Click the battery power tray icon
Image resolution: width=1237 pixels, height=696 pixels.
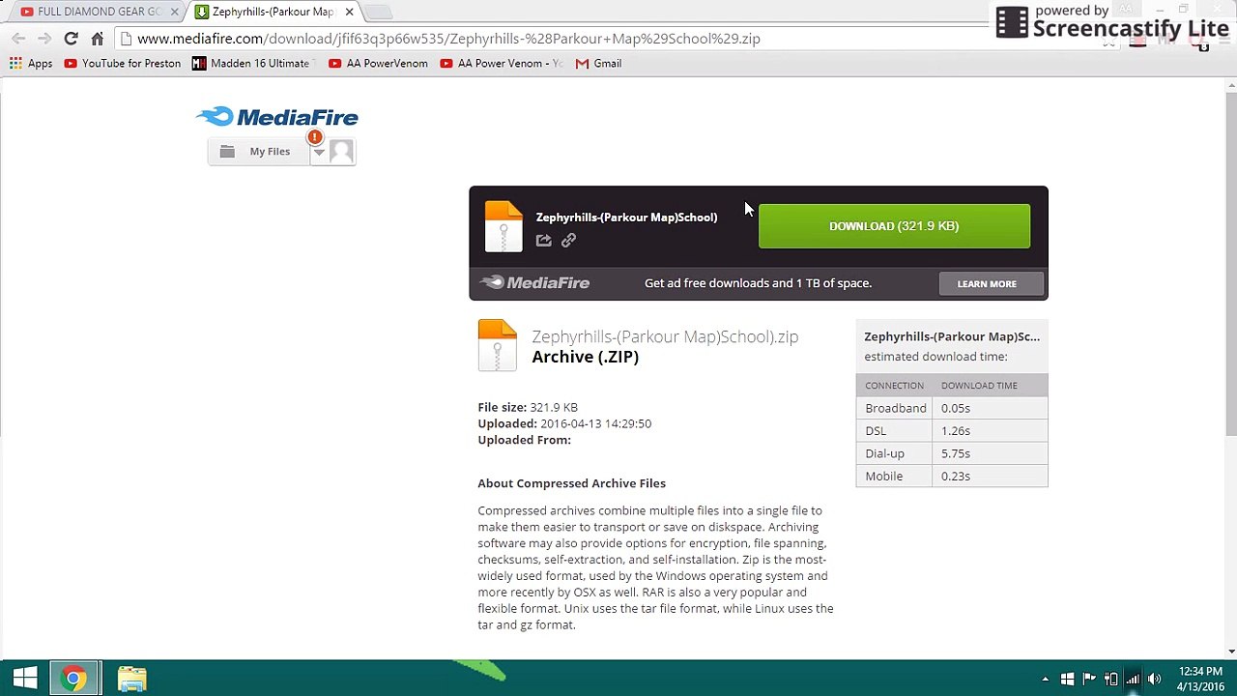1111,679
